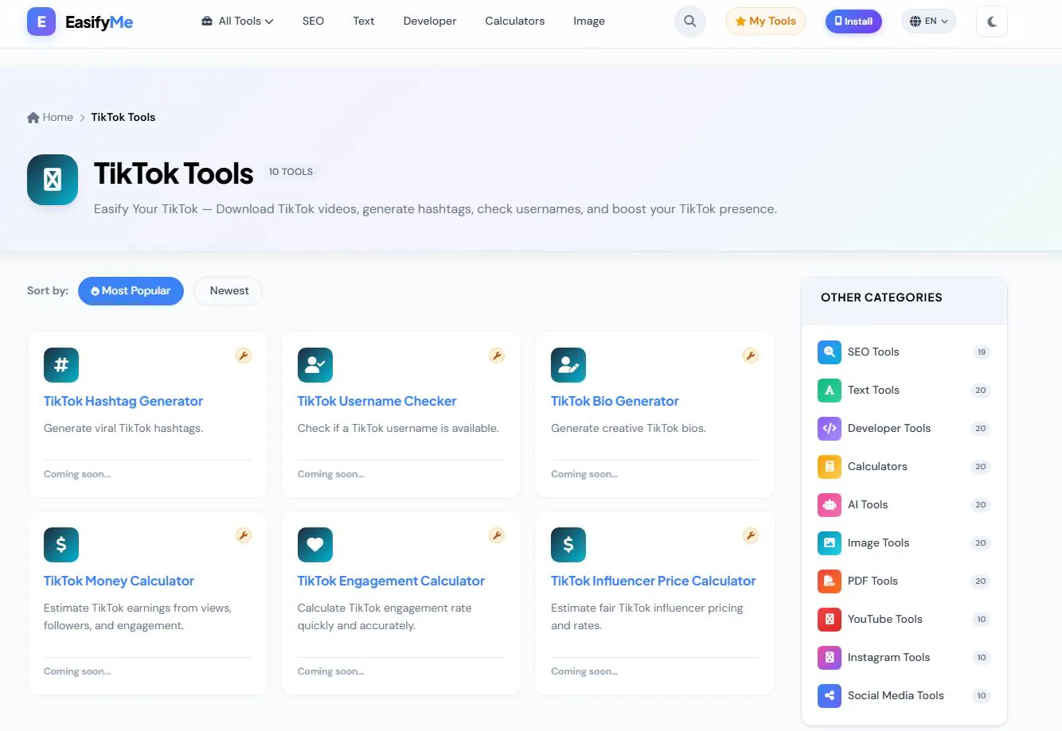Image resolution: width=1062 pixels, height=731 pixels.
Task: Go to Developer Tools category
Action: [904, 429]
